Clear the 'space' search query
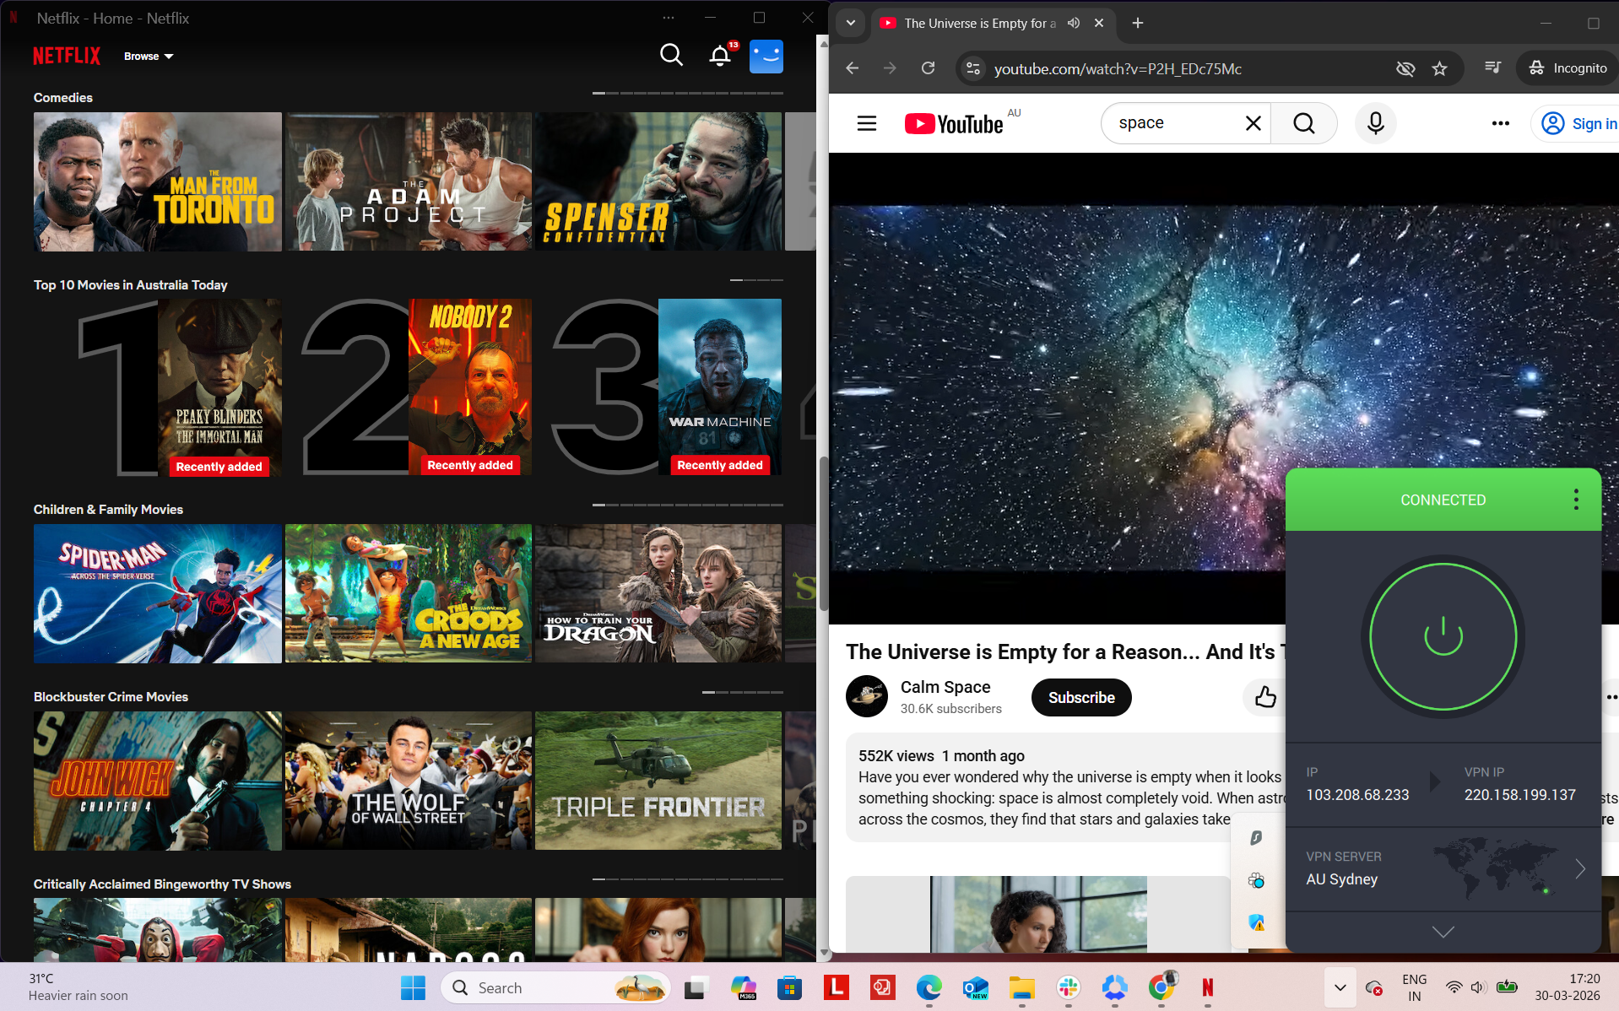Image resolution: width=1619 pixels, height=1011 pixels. 1253,123
